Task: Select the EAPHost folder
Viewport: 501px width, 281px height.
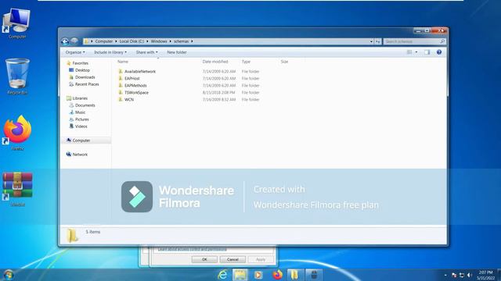Action: pos(132,78)
